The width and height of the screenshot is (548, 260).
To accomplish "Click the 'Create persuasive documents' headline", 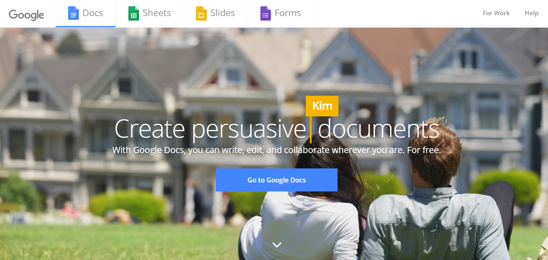I will (276, 129).
